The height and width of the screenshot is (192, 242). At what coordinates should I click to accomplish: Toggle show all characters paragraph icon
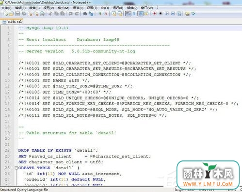(x=134, y=14)
